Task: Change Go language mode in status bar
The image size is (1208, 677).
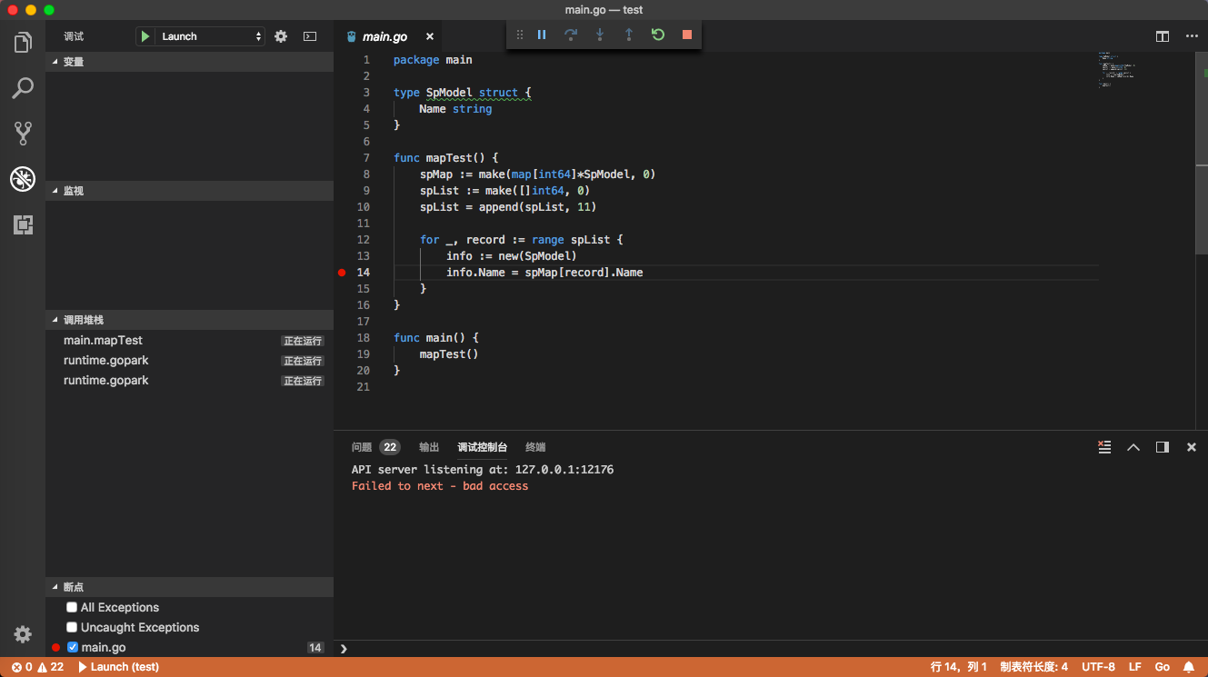Action: (x=1162, y=667)
